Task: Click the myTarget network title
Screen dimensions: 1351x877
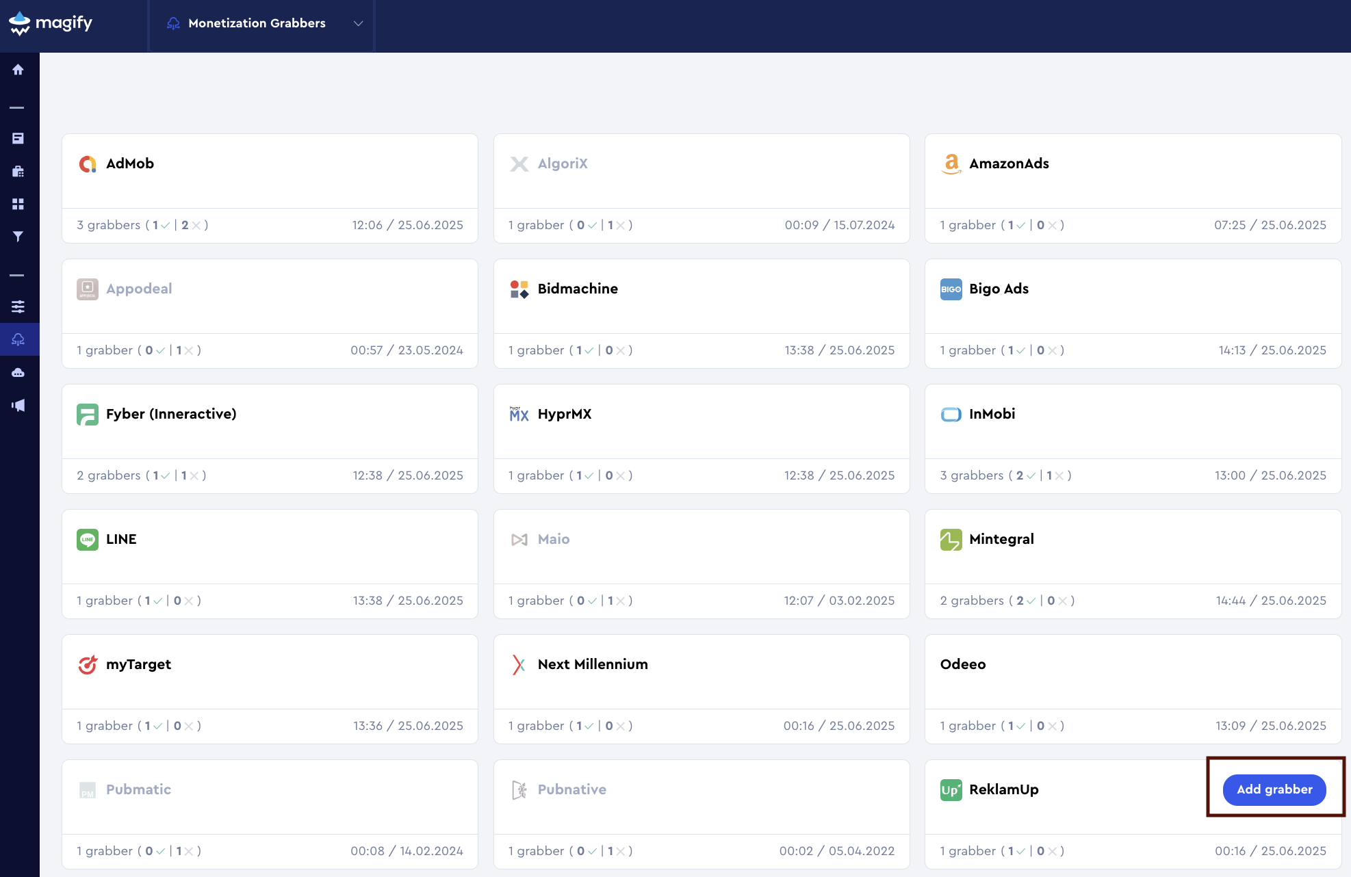Action: click(x=138, y=664)
